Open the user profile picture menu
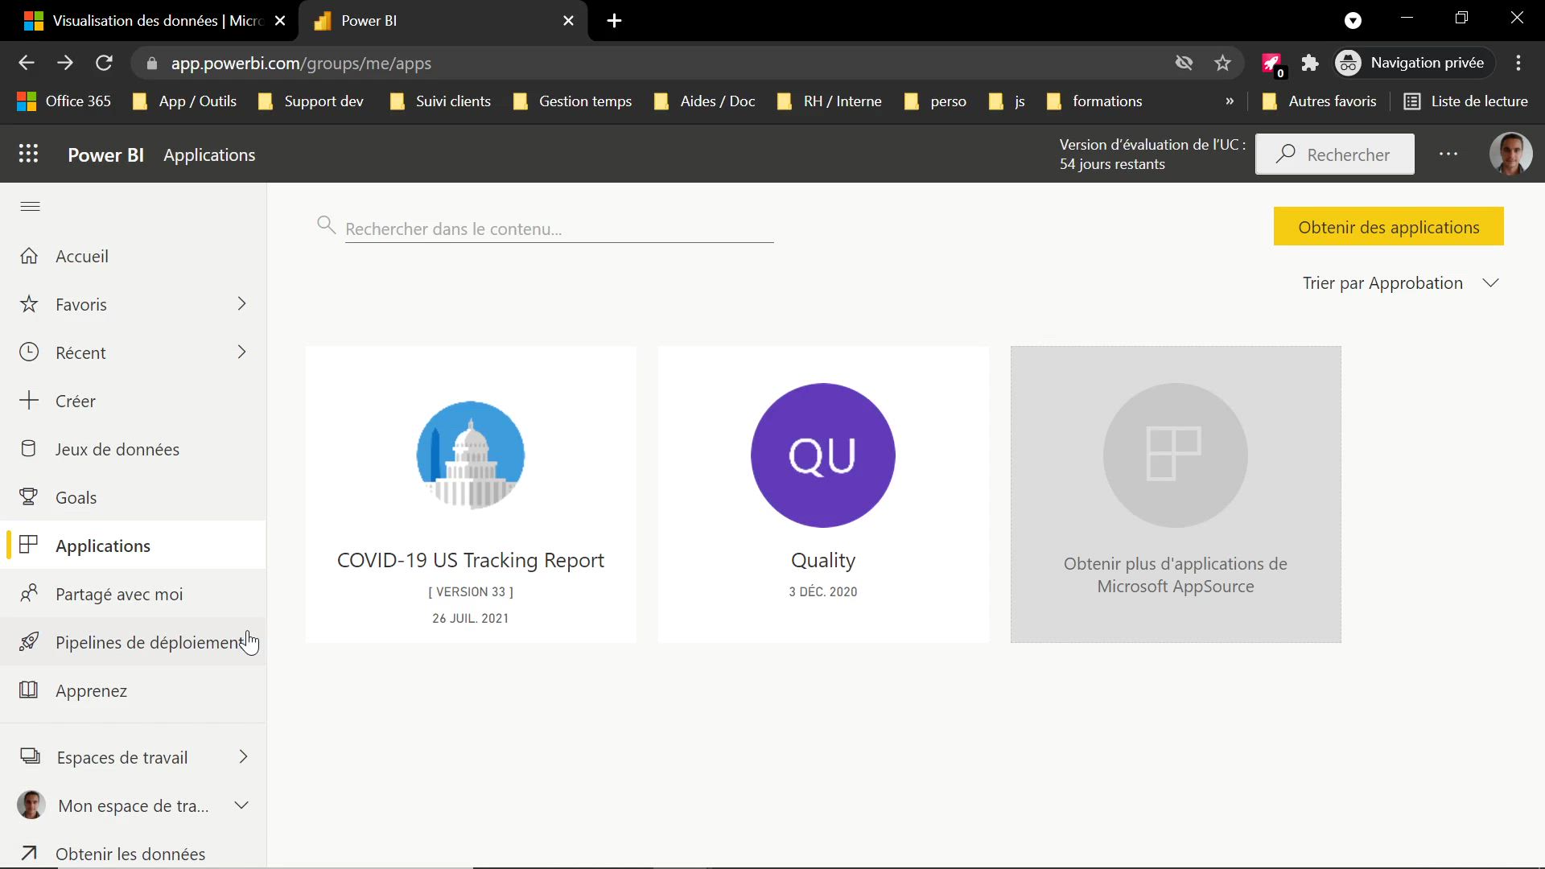Viewport: 1545px width, 869px height. [x=1510, y=154]
